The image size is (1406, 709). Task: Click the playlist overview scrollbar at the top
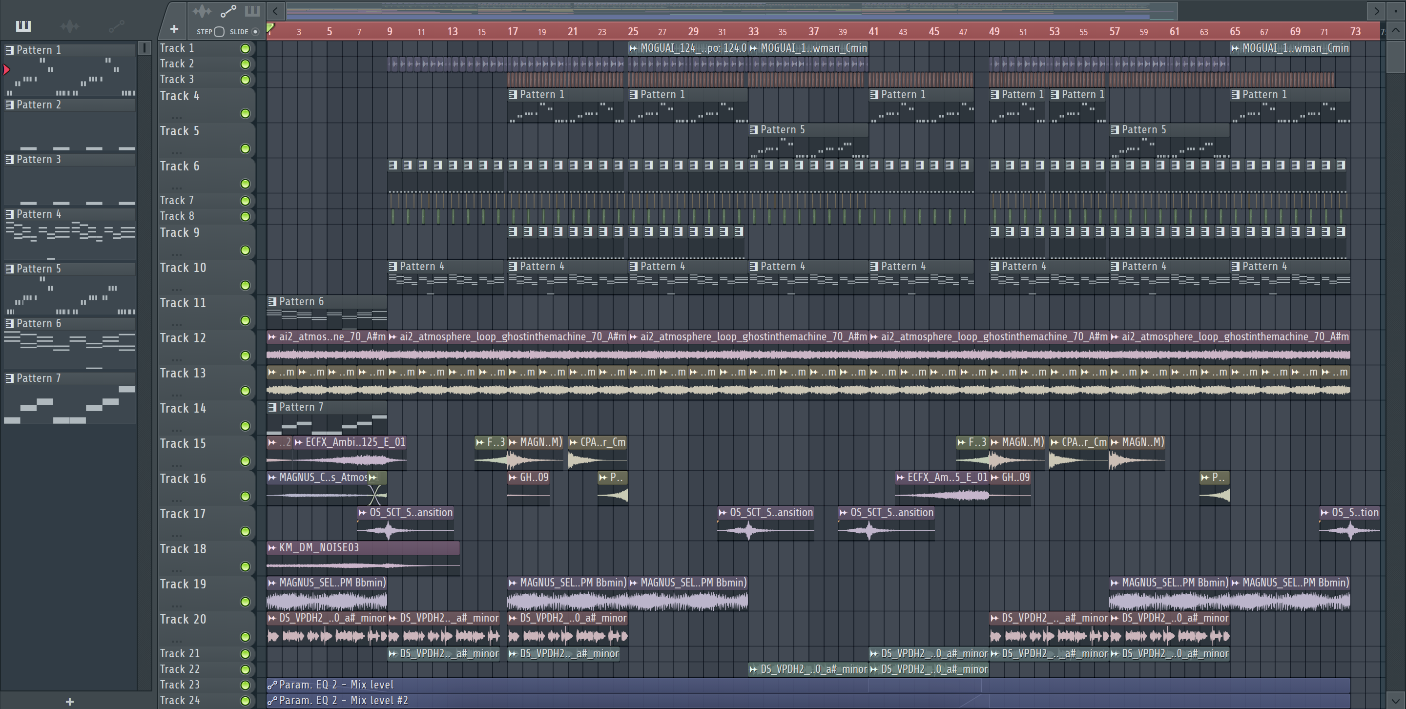pyautogui.click(x=732, y=10)
